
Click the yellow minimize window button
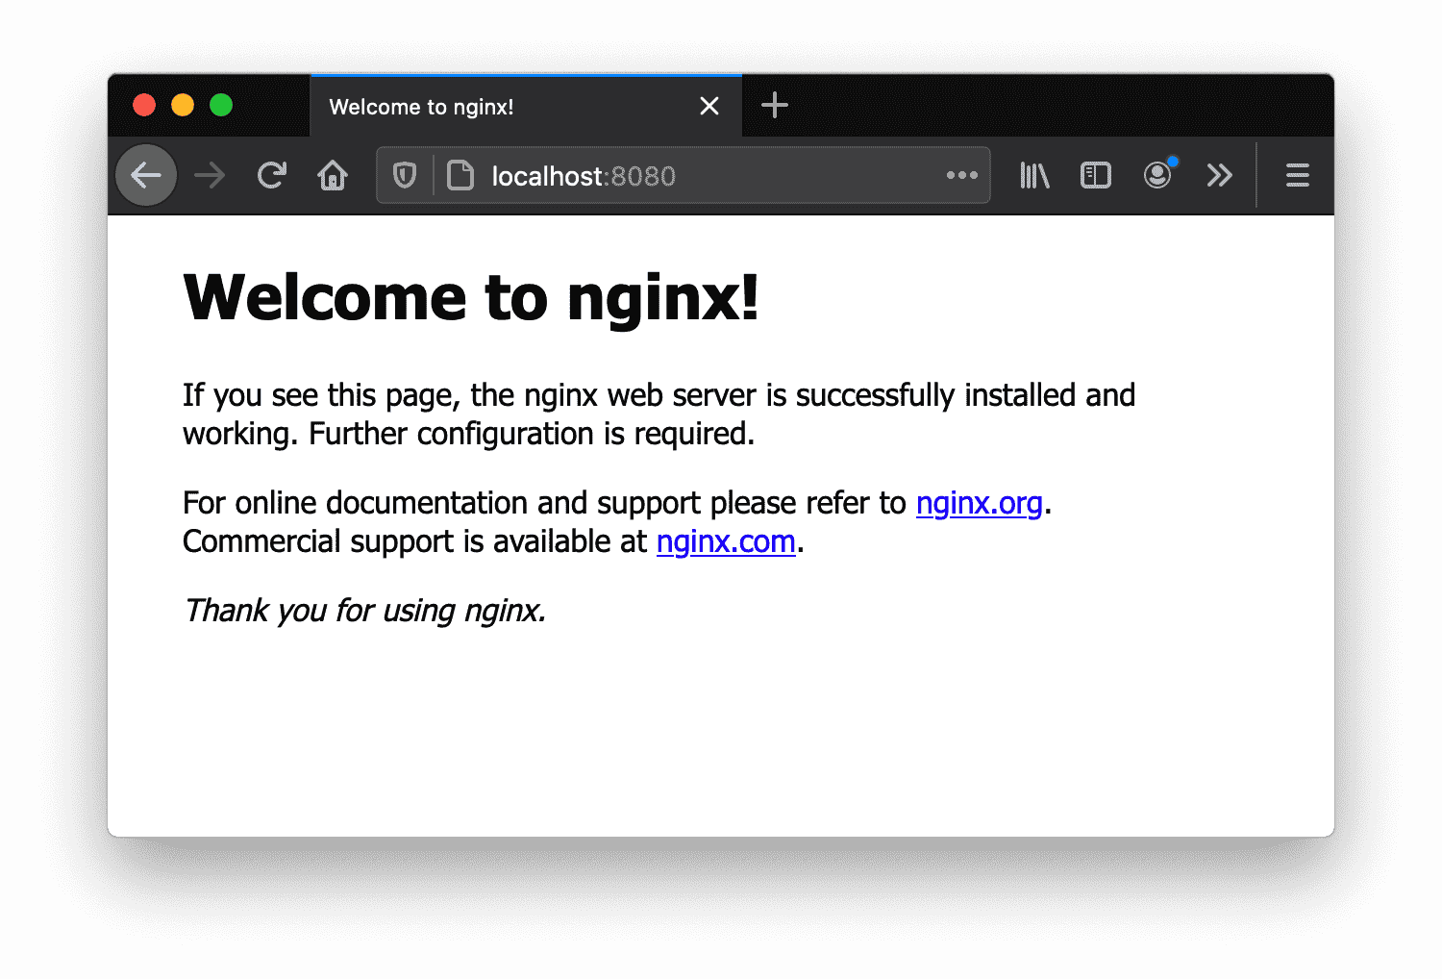183,105
